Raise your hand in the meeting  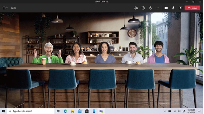click(x=151, y=8)
